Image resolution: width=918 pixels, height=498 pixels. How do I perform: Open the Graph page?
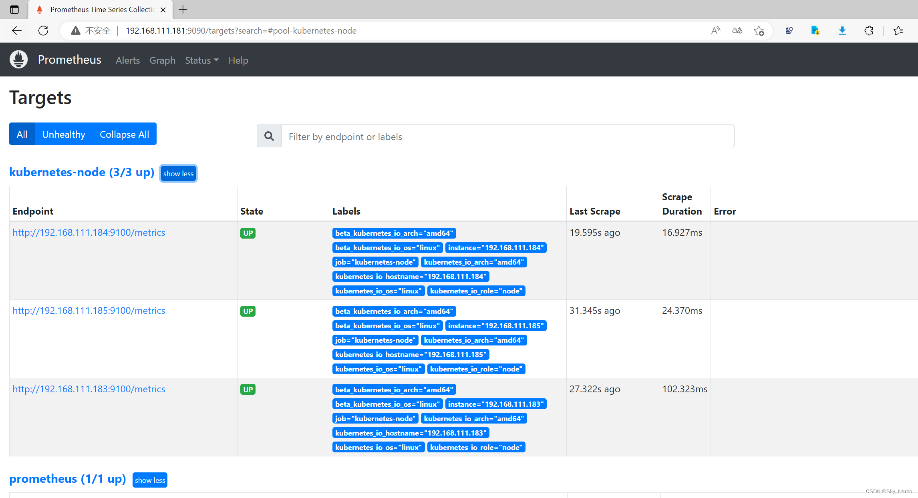pyautogui.click(x=163, y=60)
